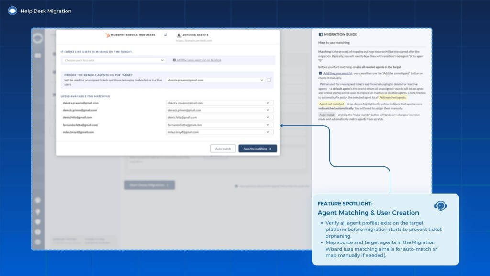Click the Help Desk Migration title text
This screenshot has width=490, height=276.
pyautogui.click(x=46, y=11)
